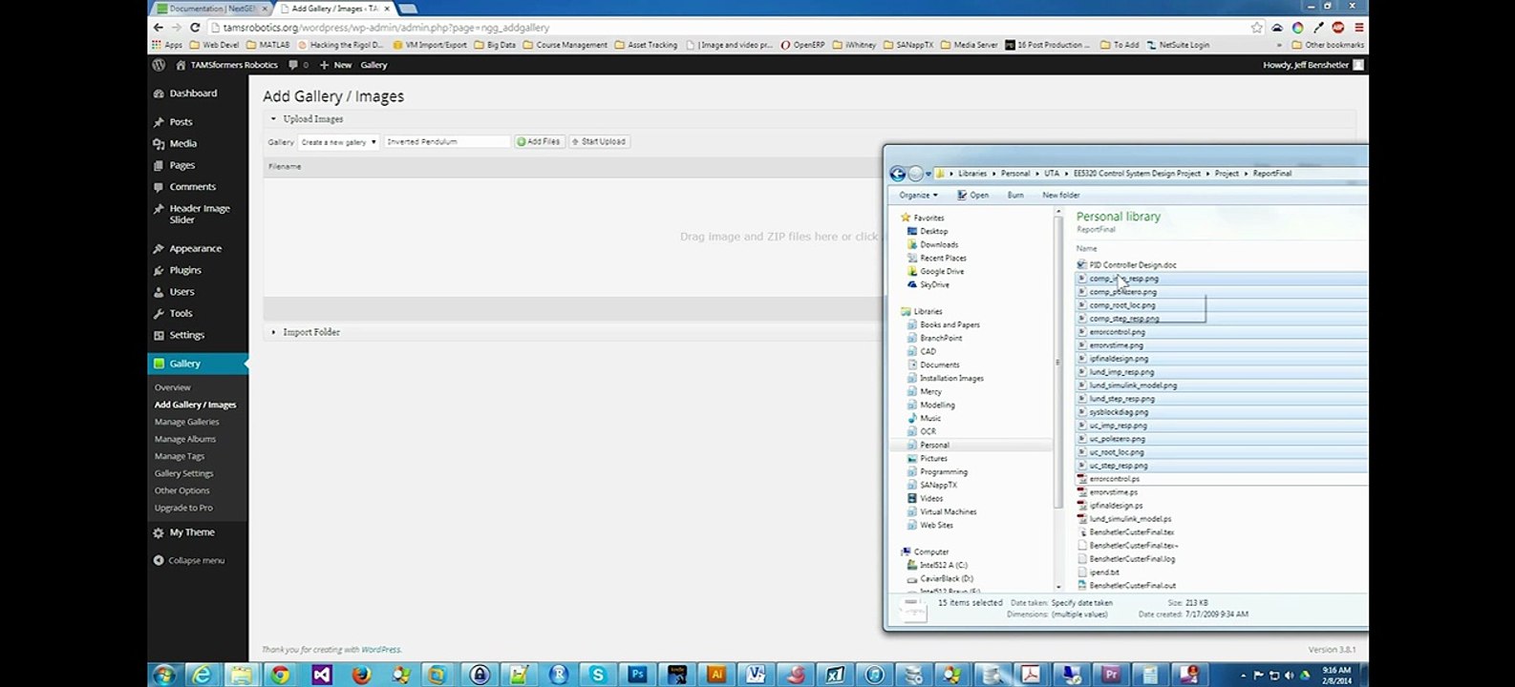Open the Windows Start menu

(164, 675)
